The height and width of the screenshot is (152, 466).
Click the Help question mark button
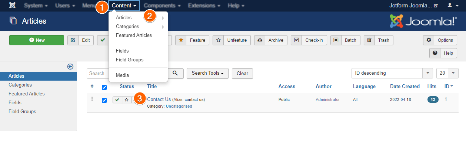(x=443, y=53)
